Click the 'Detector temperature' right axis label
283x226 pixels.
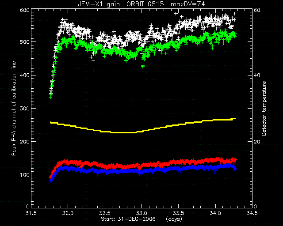(264, 108)
